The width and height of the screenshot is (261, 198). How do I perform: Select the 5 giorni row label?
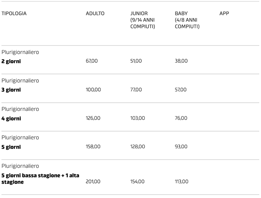click(11, 147)
